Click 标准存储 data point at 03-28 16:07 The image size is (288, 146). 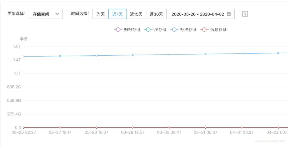tap(96, 56)
